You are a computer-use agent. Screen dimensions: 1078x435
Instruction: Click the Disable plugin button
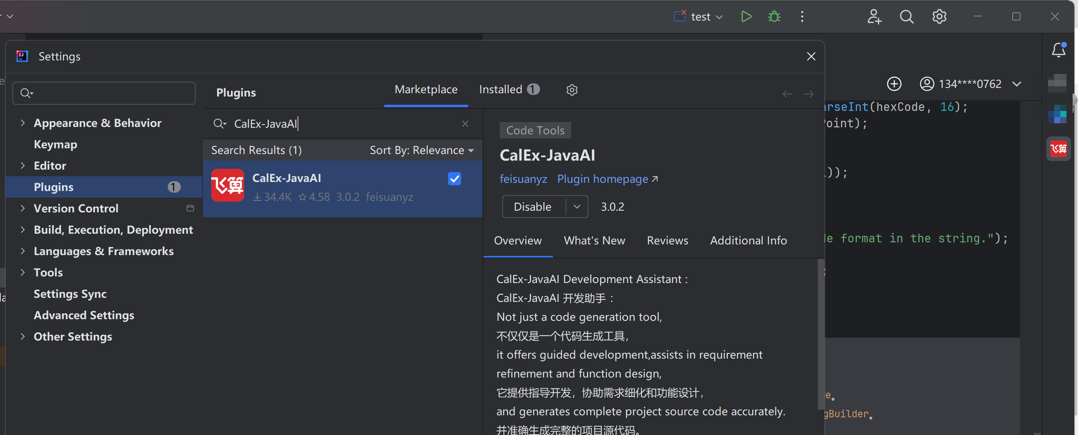click(x=532, y=207)
